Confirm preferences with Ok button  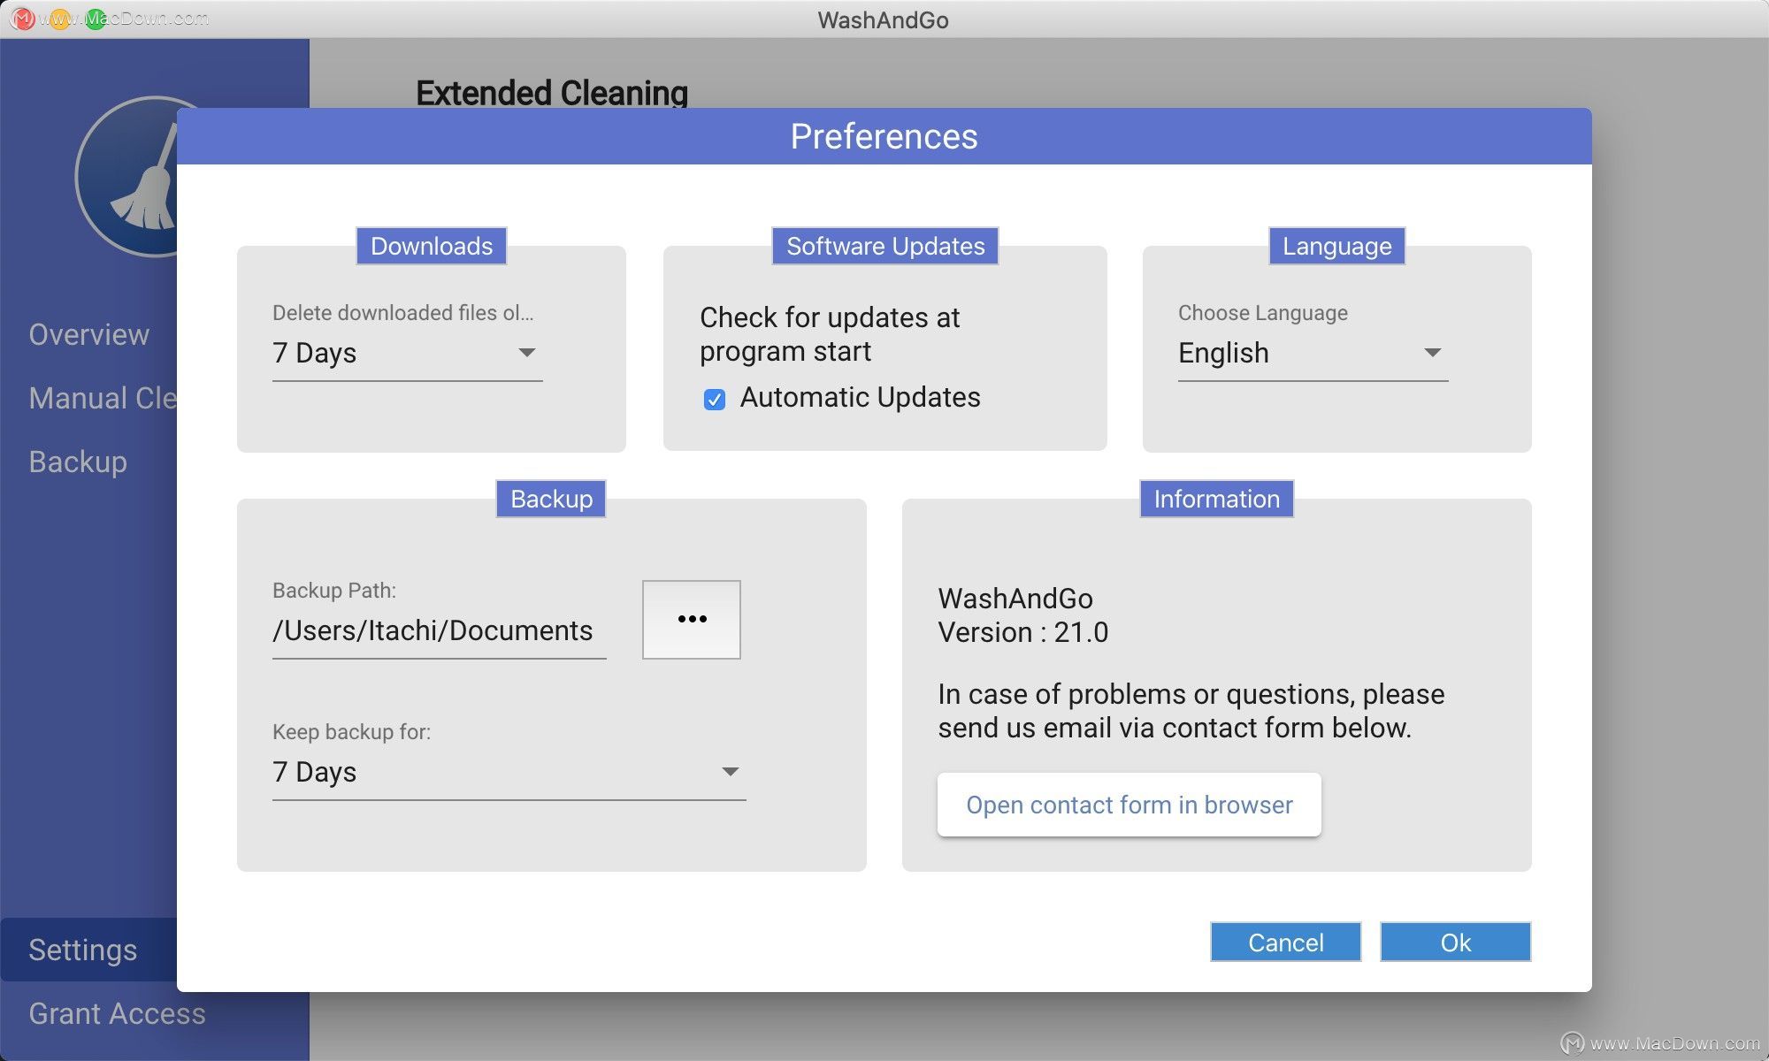[1455, 943]
